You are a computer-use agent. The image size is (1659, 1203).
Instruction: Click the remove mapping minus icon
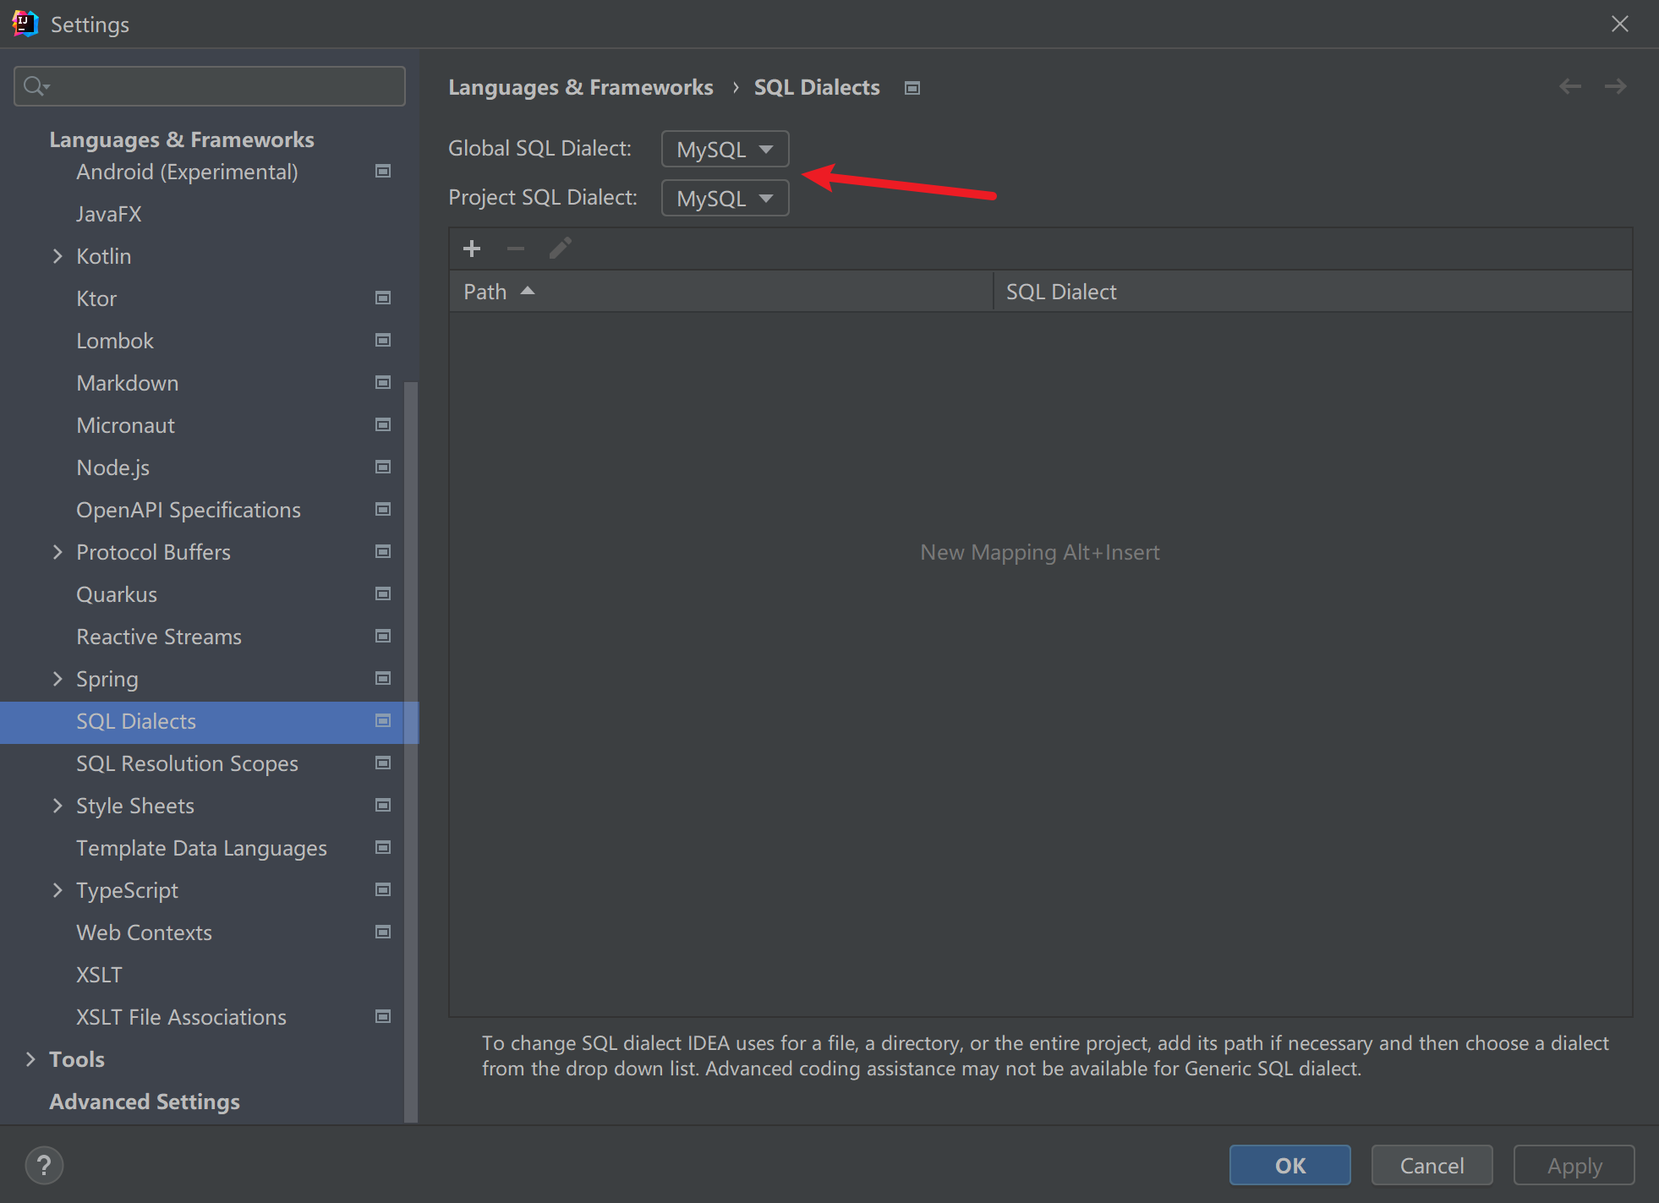[516, 249]
